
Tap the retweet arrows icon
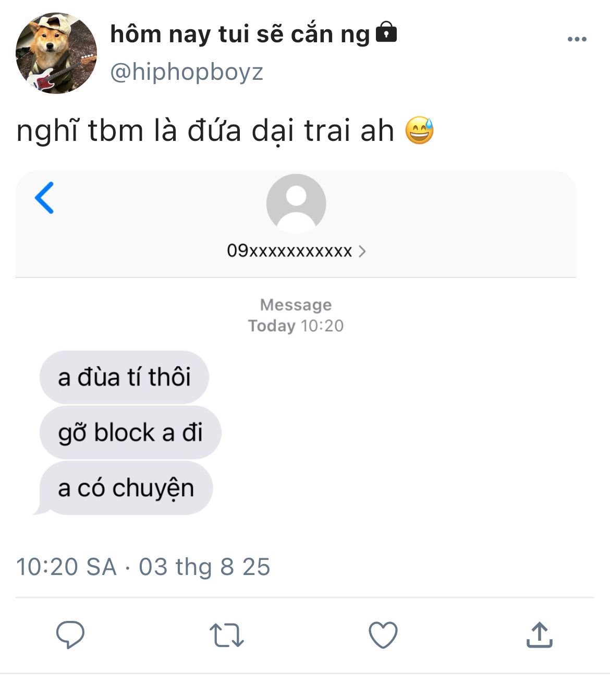click(227, 636)
